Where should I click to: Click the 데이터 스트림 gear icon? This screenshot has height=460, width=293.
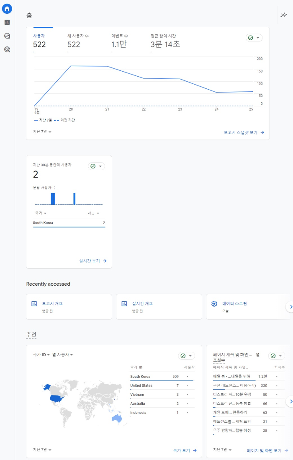click(214, 303)
